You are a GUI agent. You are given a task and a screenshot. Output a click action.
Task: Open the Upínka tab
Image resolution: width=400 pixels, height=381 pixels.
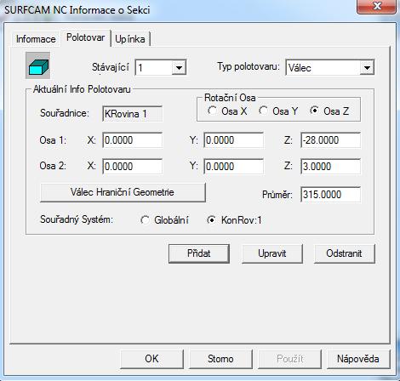pos(130,39)
